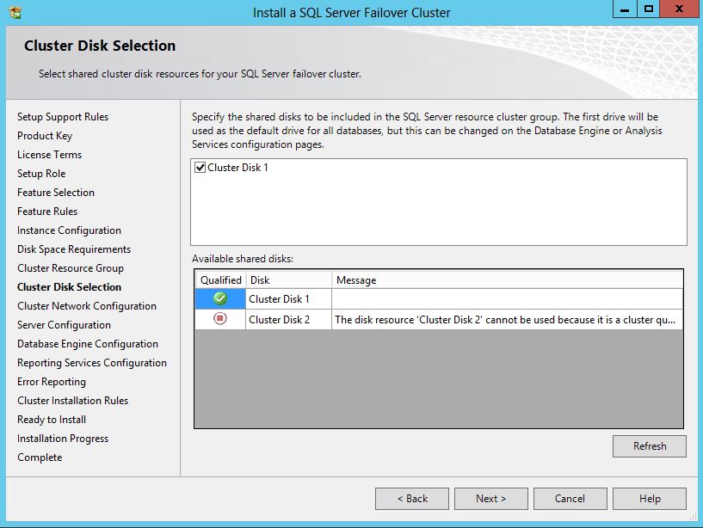Go back with the Back button

(411, 499)
